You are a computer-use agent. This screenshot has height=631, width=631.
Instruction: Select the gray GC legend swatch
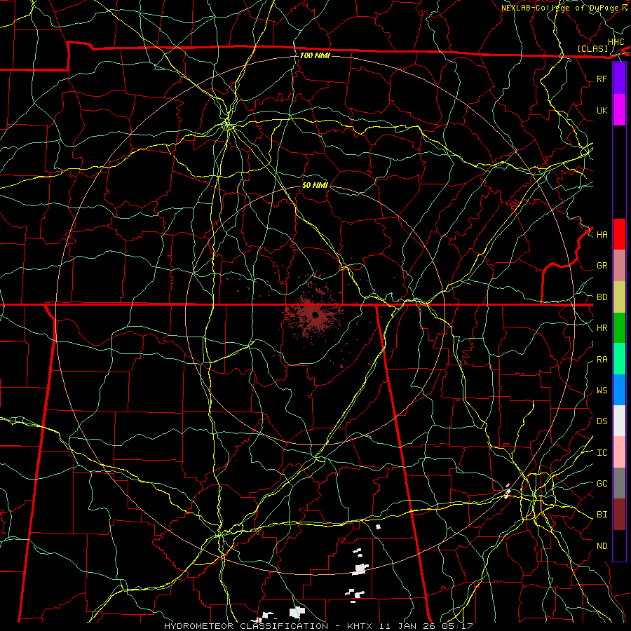point(619,483)
